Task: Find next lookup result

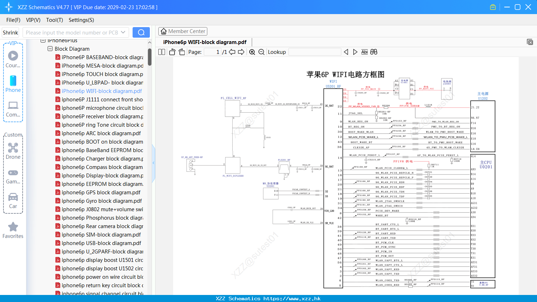Action: [355, 52]
